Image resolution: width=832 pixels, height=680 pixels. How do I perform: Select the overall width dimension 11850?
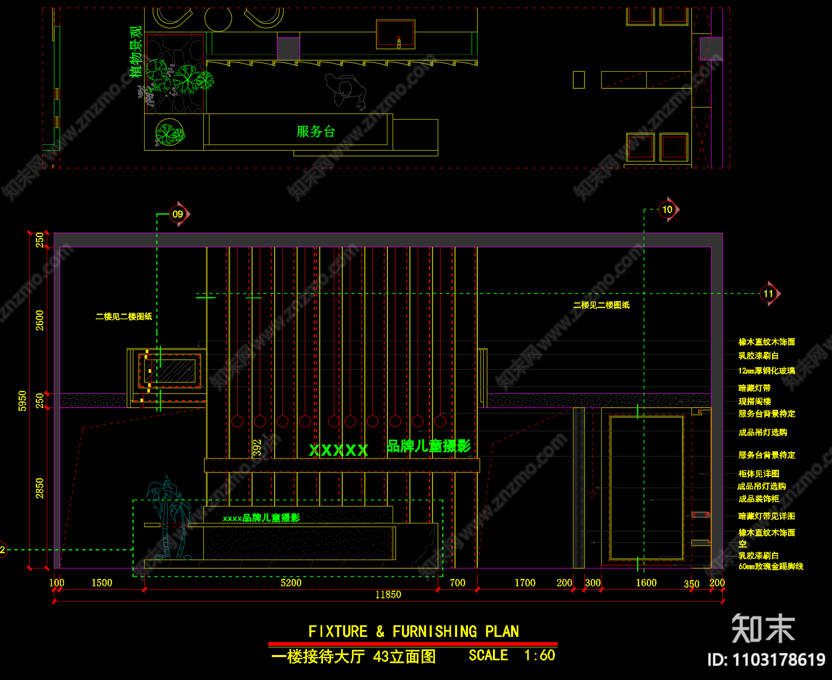[x=388, y=595]
